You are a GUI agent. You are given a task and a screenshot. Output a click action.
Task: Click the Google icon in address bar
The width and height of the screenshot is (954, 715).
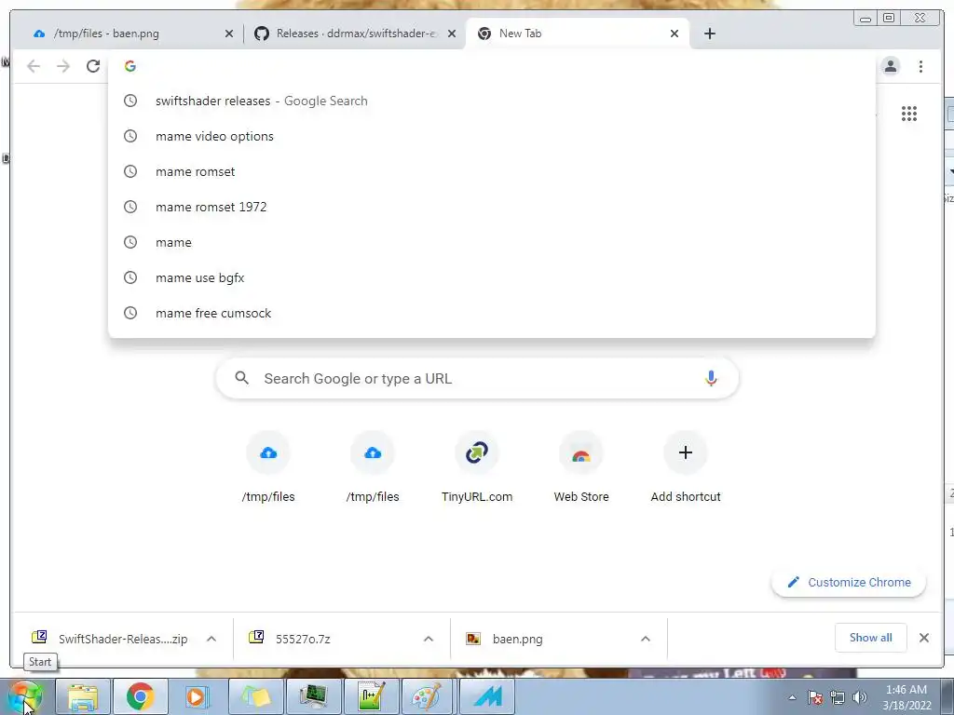[130, 66]
